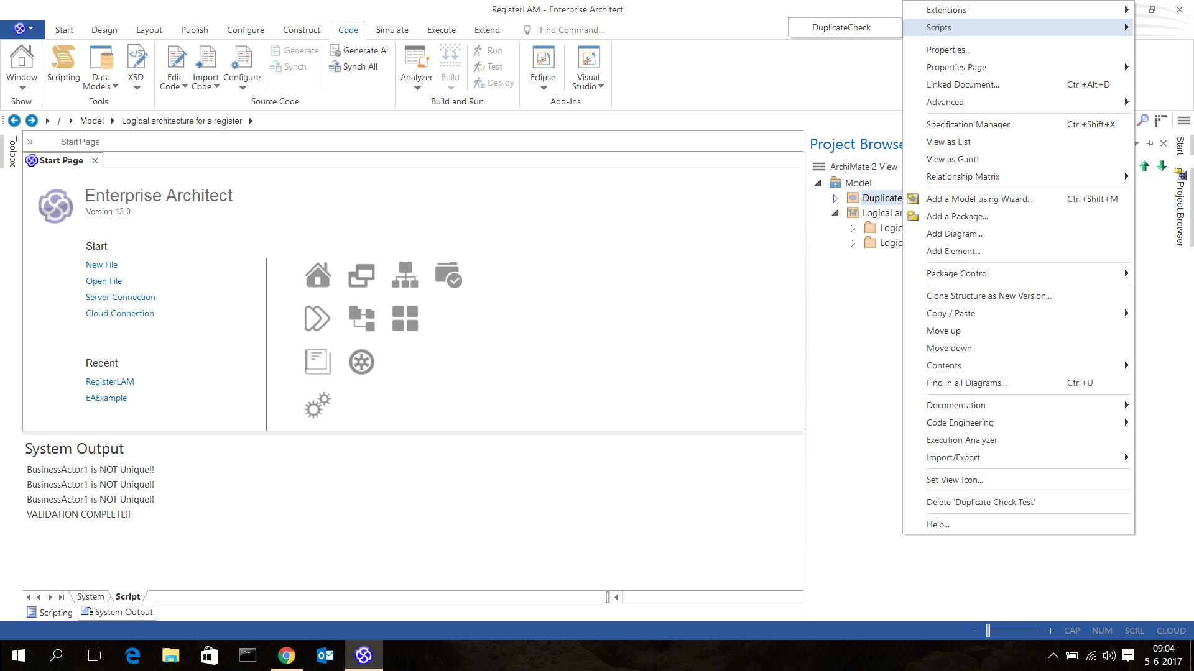Click the zoom slider handle in status bar
Screen dimensions: 1194x671
(x=988, y=631)
